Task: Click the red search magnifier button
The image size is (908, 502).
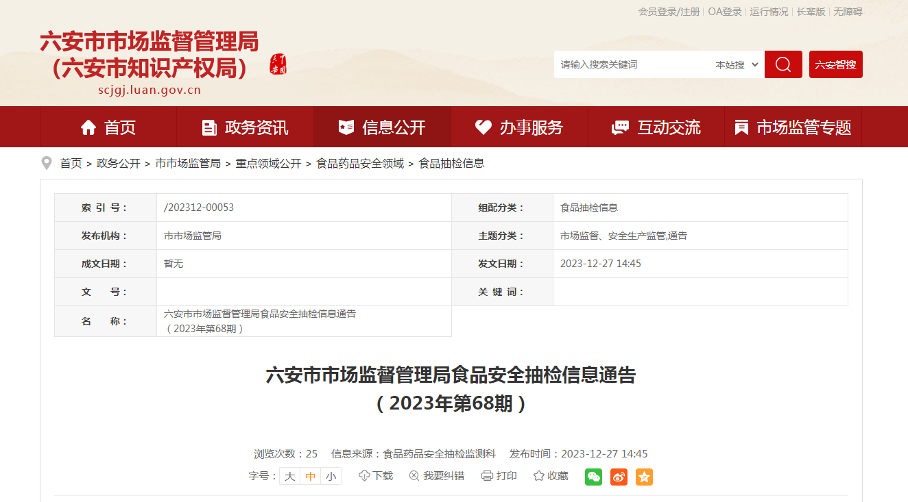Action: tap(783, 64)
